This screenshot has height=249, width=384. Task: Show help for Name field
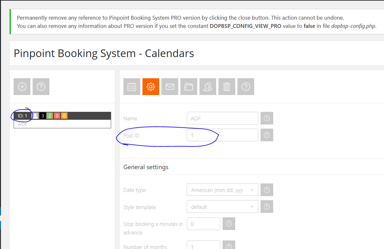[x=267, y=118]
